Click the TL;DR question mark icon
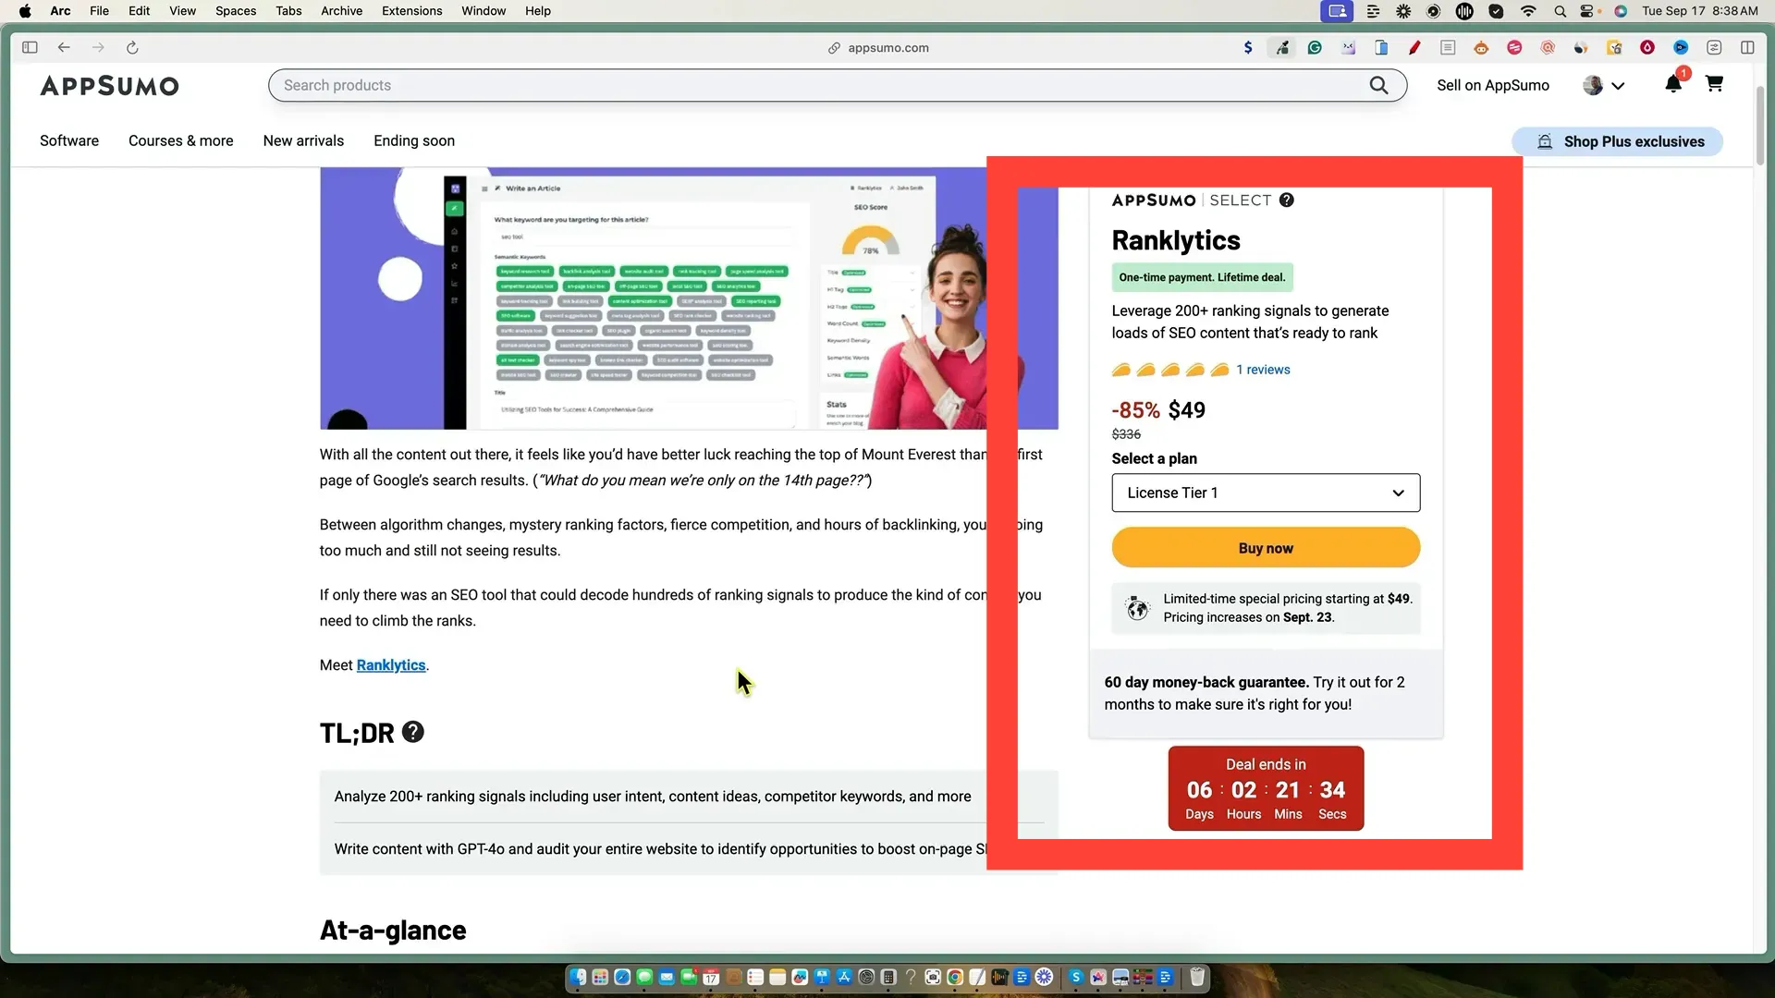The height and width of the screenshot is (998, 1775). 413,732
